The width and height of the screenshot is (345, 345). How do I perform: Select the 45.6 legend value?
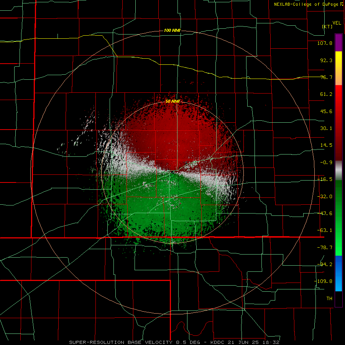[x=326, y=111]
